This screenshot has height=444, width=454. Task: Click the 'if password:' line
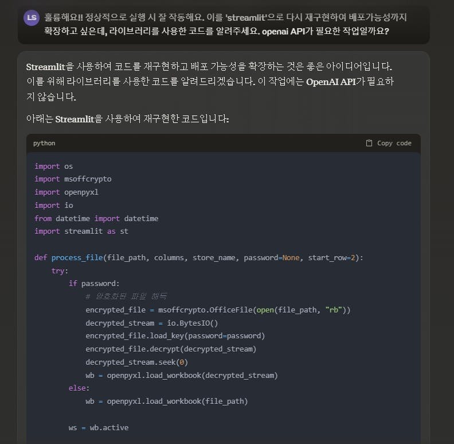(x=94, y=284)
